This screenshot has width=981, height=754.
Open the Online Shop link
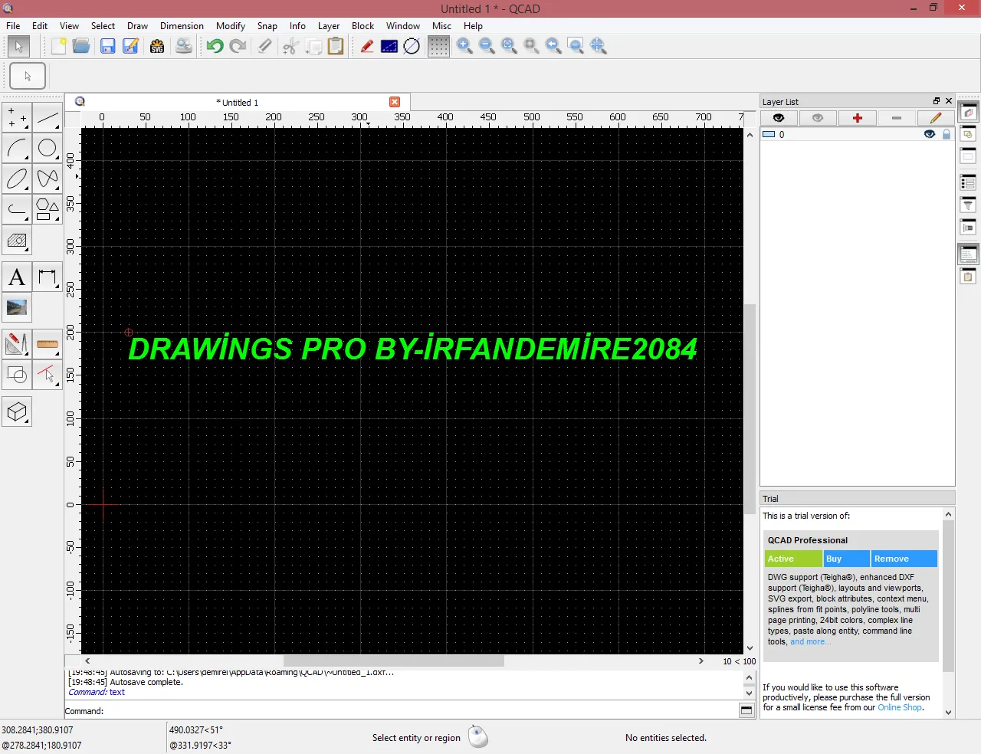pos(900,707)
